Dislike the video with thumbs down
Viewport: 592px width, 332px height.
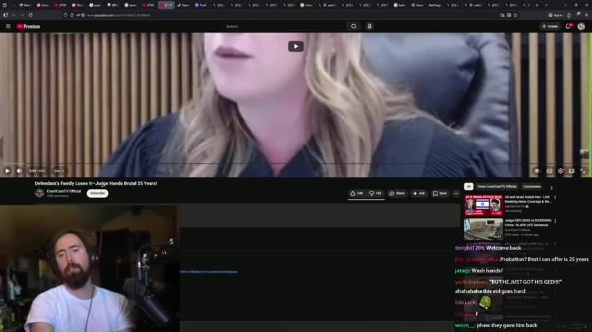375,194
